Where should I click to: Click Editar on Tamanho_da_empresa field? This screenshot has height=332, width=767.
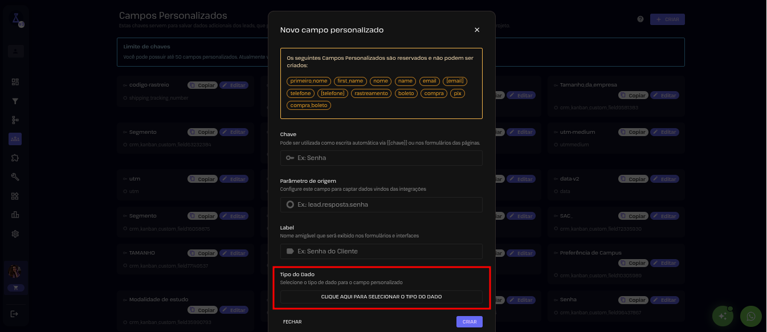pyautogui.click(x=664, y=96)
